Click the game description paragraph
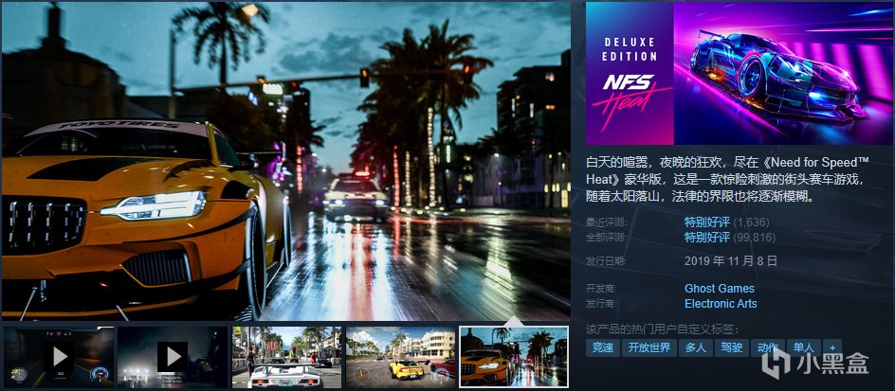The width and height of the screenshot is (895, 391). tap(728, 180)
